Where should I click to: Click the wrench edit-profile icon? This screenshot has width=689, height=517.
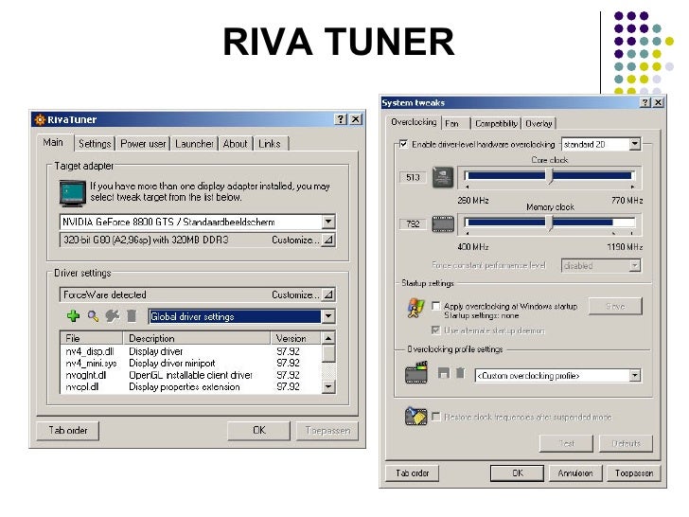point(112,315)
